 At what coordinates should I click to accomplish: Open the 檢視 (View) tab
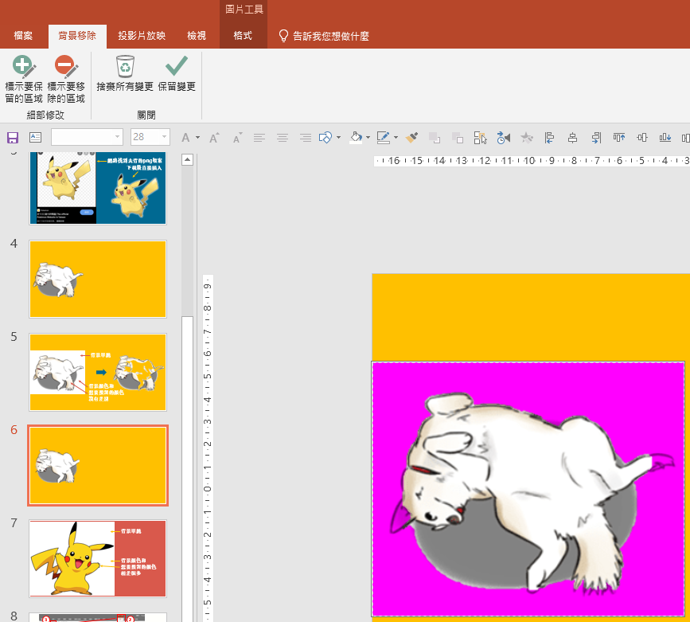[x=197, y=36]
